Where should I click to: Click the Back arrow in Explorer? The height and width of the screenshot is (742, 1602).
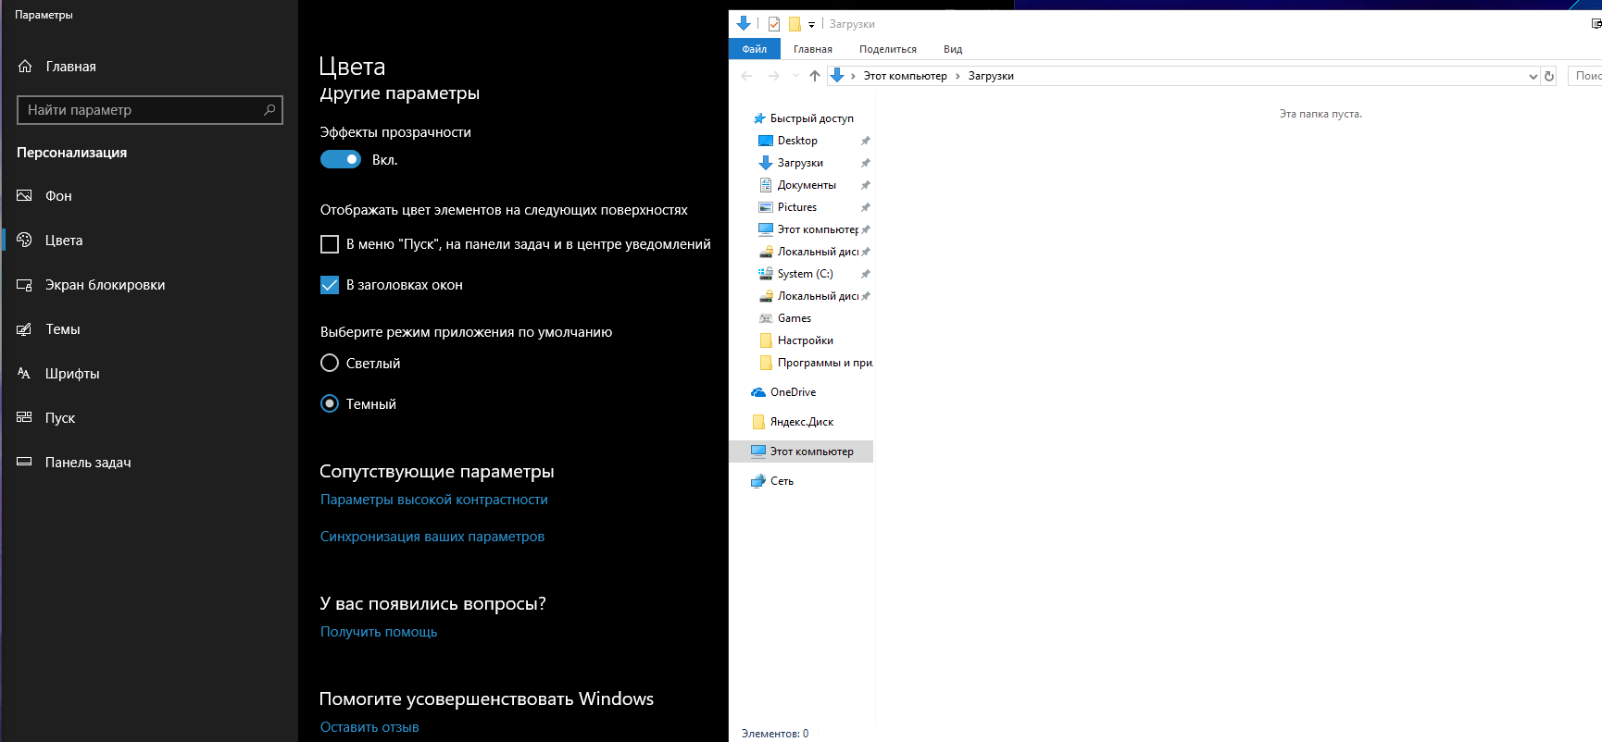click(746, 76)
